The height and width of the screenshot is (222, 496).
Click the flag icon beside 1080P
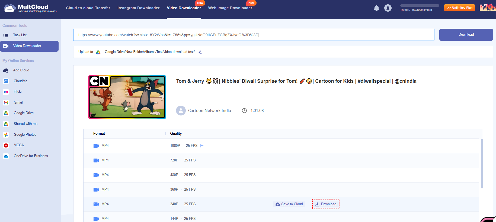click(201, 146)
